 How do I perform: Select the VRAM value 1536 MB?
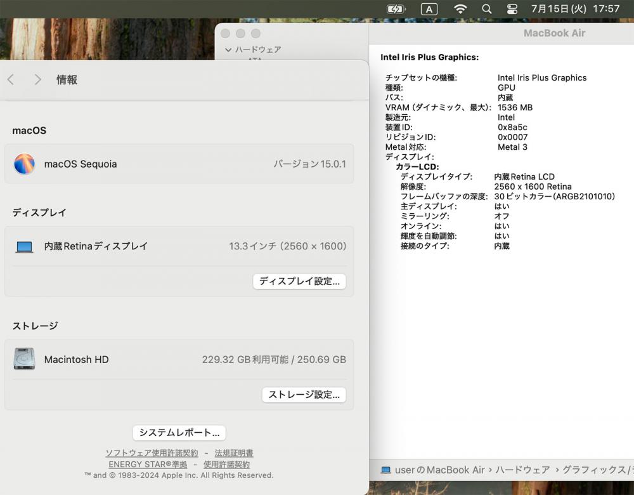pos(515,107)
